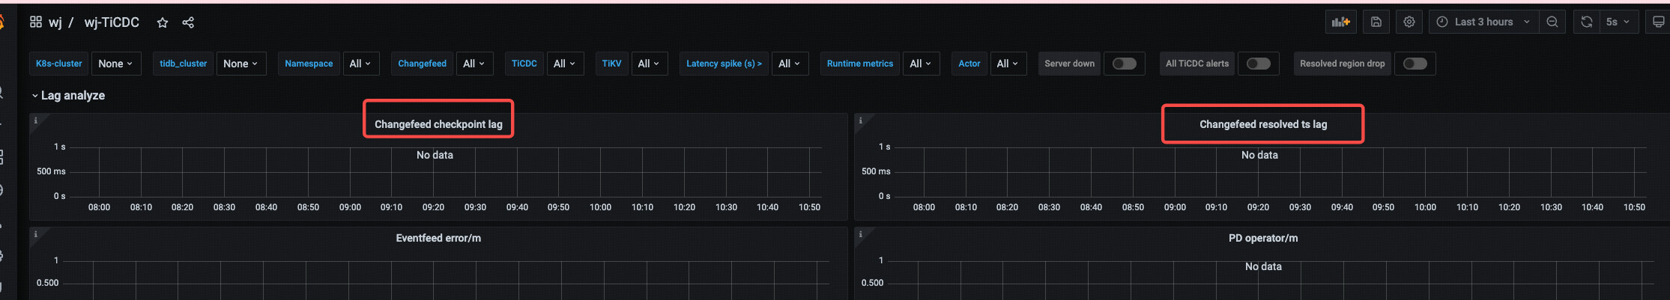Viewport: 1670px width, 300px height.
Task: Star the wj-TiCDC dashboard
Action: click(163, 22)
